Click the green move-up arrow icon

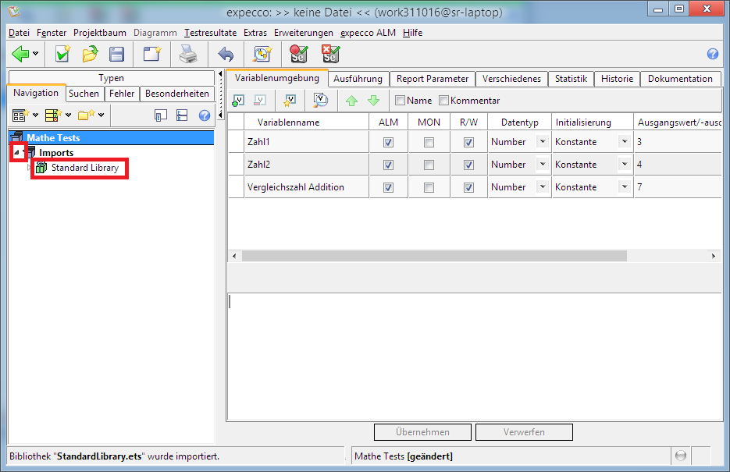351,100
